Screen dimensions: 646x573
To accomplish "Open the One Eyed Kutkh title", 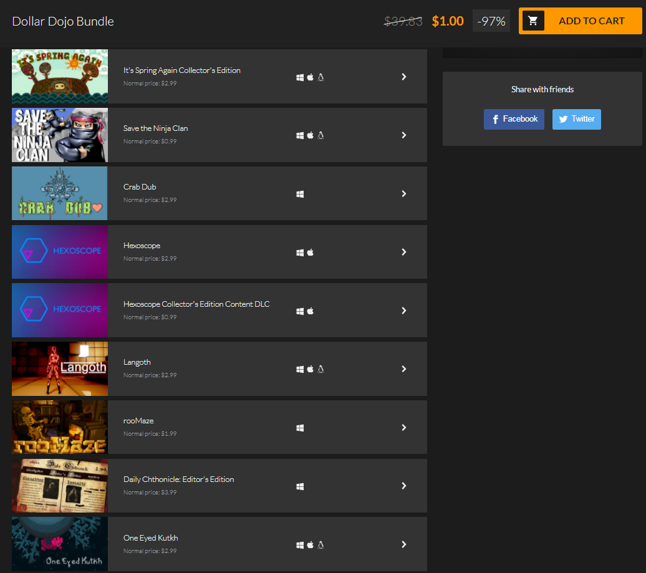I will pyautogui.click(x=150, y=538).
